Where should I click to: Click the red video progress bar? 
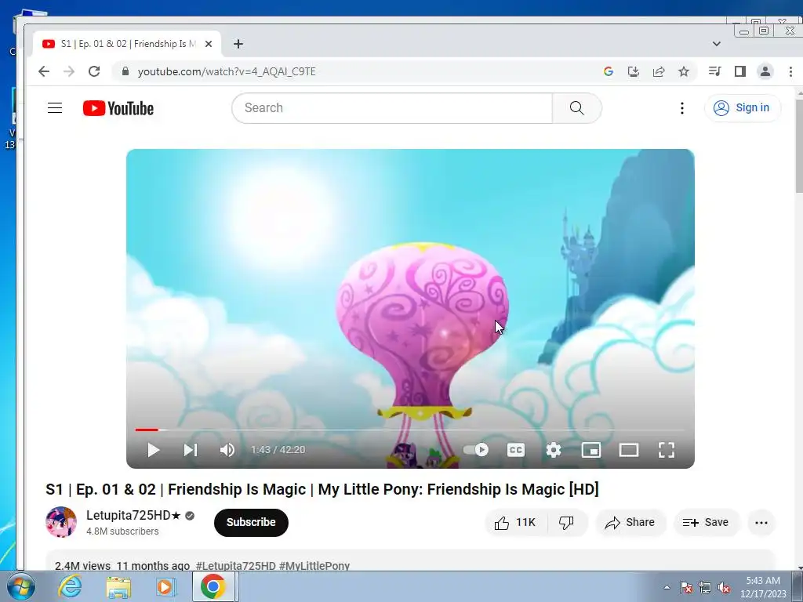pos(147,430)
